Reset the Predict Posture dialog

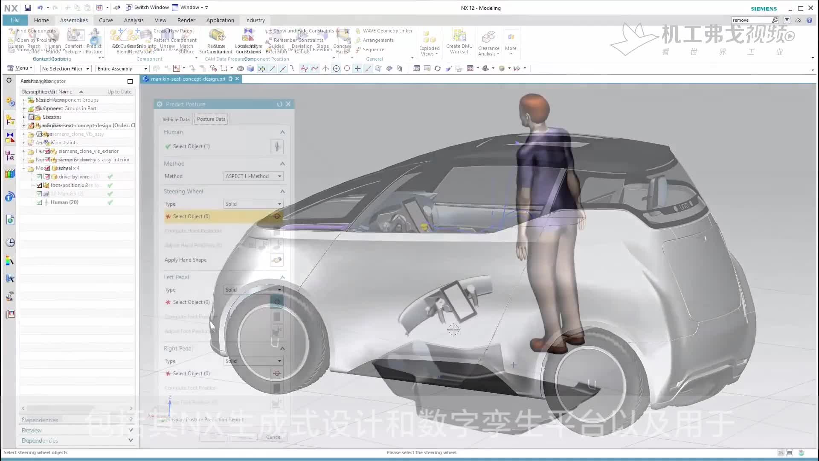[279, 104]
